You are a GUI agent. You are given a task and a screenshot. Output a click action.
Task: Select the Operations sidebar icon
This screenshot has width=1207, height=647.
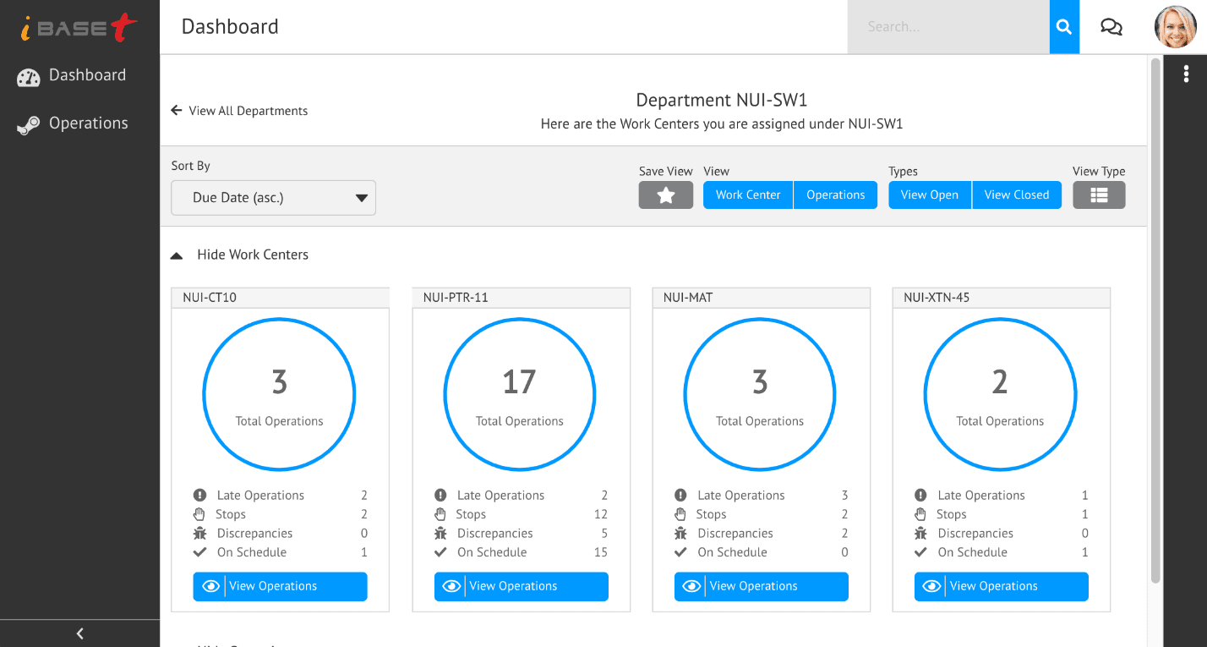point(28,123)
